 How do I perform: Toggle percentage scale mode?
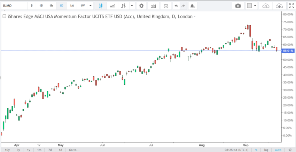[x=256, y=150]
